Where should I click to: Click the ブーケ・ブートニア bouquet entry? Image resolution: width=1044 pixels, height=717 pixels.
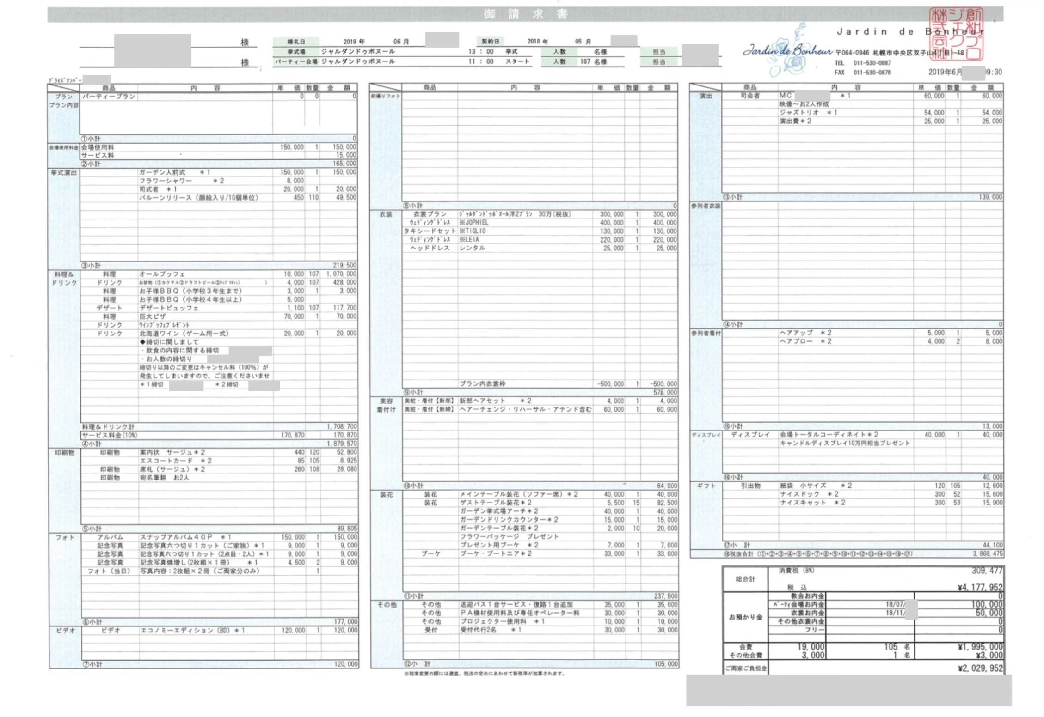click(496, 553)
